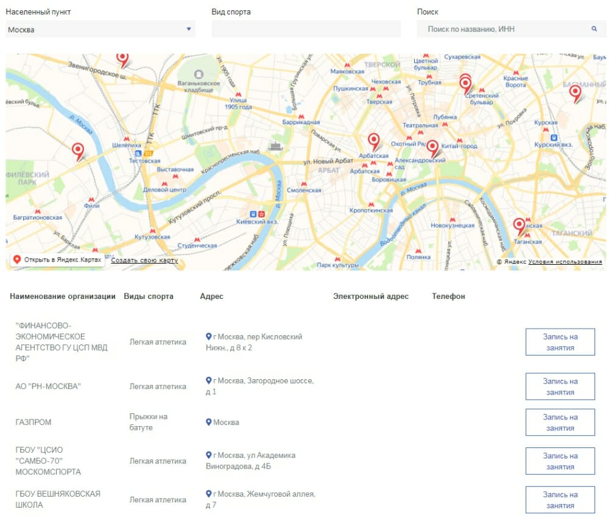Click location pin icon by пер Кисловский address

(x=208, y=337)
